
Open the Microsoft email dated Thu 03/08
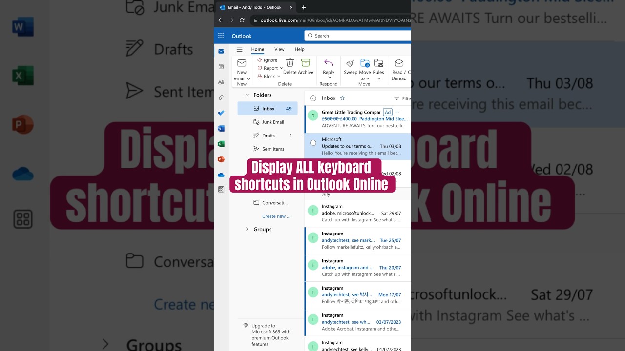click(358, 146)
